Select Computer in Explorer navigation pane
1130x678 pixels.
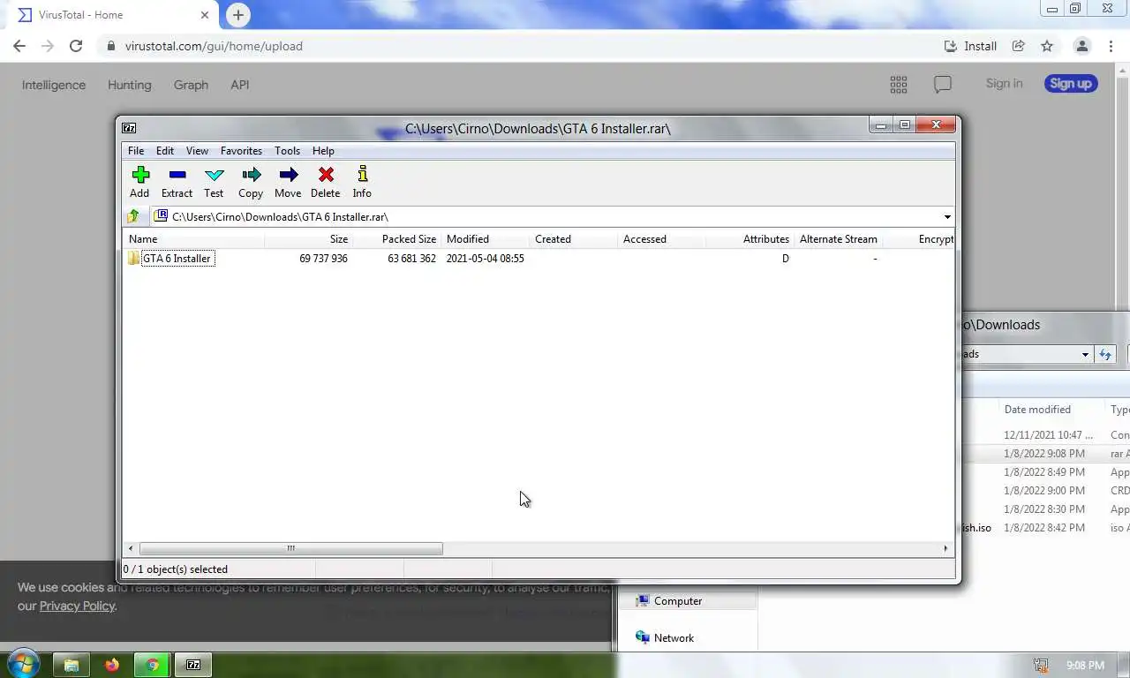click(678, 601)
